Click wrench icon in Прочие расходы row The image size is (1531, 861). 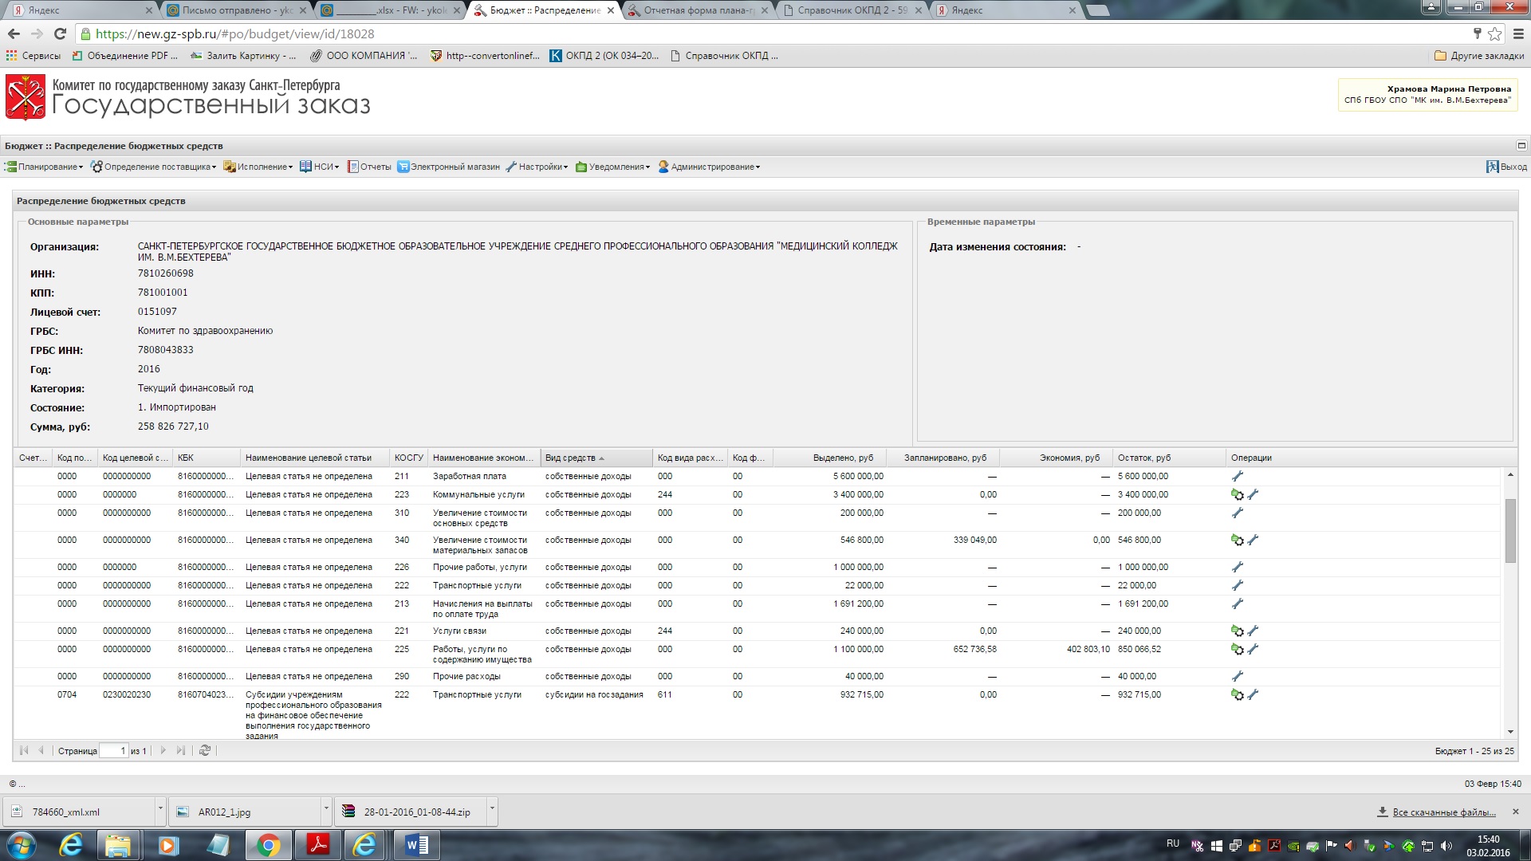coord(1238,677)
